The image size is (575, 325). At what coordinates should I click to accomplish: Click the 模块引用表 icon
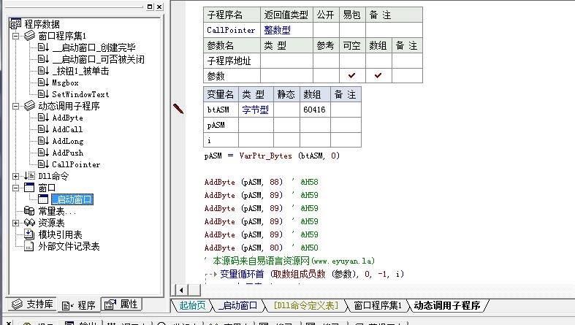(29, 234)
